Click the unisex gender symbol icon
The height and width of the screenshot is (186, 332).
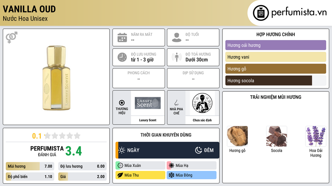tap(12, 37)
